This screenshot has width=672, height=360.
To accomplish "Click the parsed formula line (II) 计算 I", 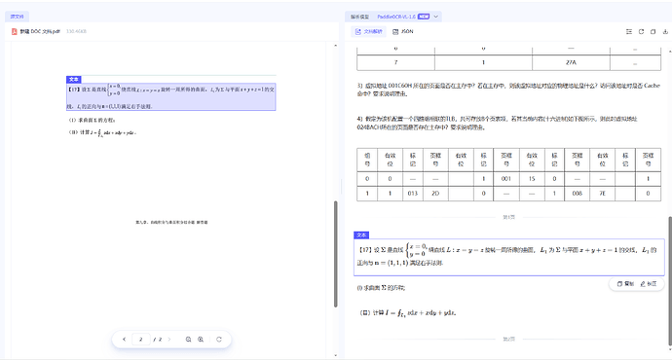I will tap(407, 313).
